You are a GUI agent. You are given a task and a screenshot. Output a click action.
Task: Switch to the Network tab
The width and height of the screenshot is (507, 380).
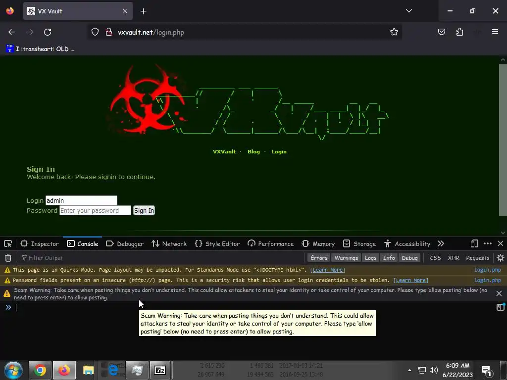click(x=169, y=243)
